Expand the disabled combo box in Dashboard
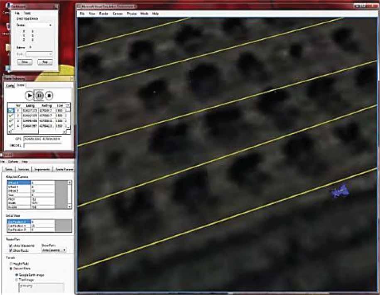 click(x=39, y=54)
